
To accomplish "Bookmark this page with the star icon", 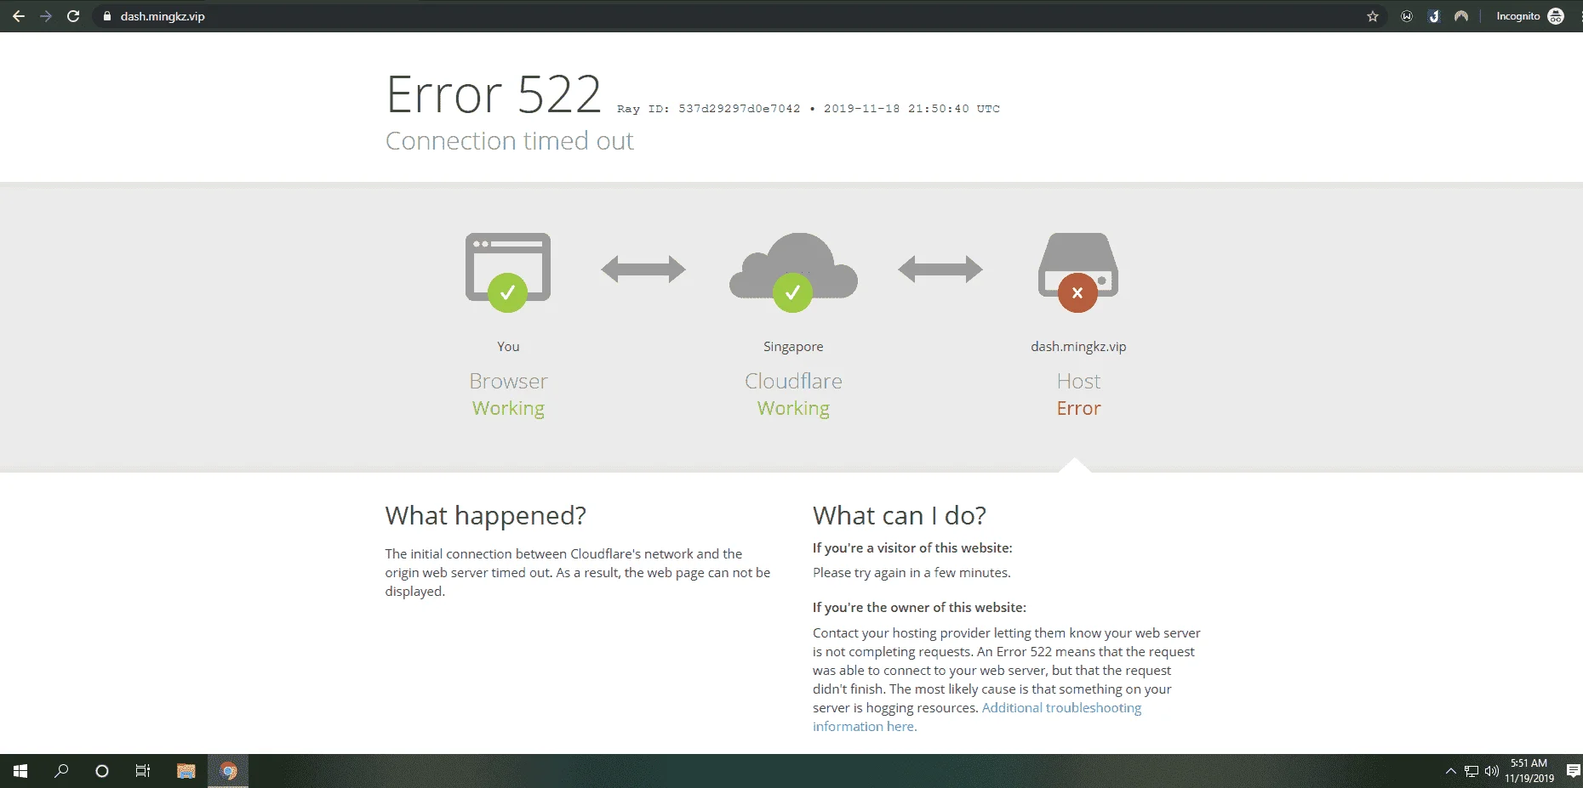I will point(1373,16).
